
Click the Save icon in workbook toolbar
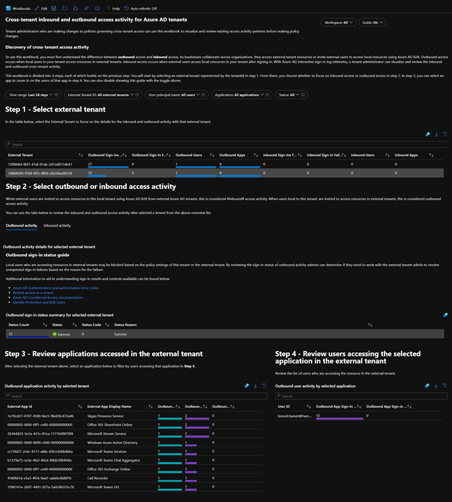pos(53,8)
